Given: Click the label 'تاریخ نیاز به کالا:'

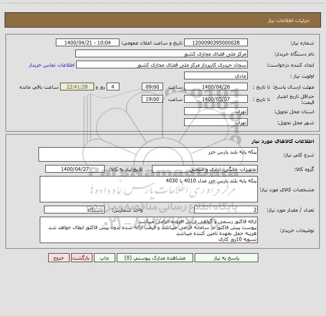Looking at the screenshot, I should tap(126, 169).
